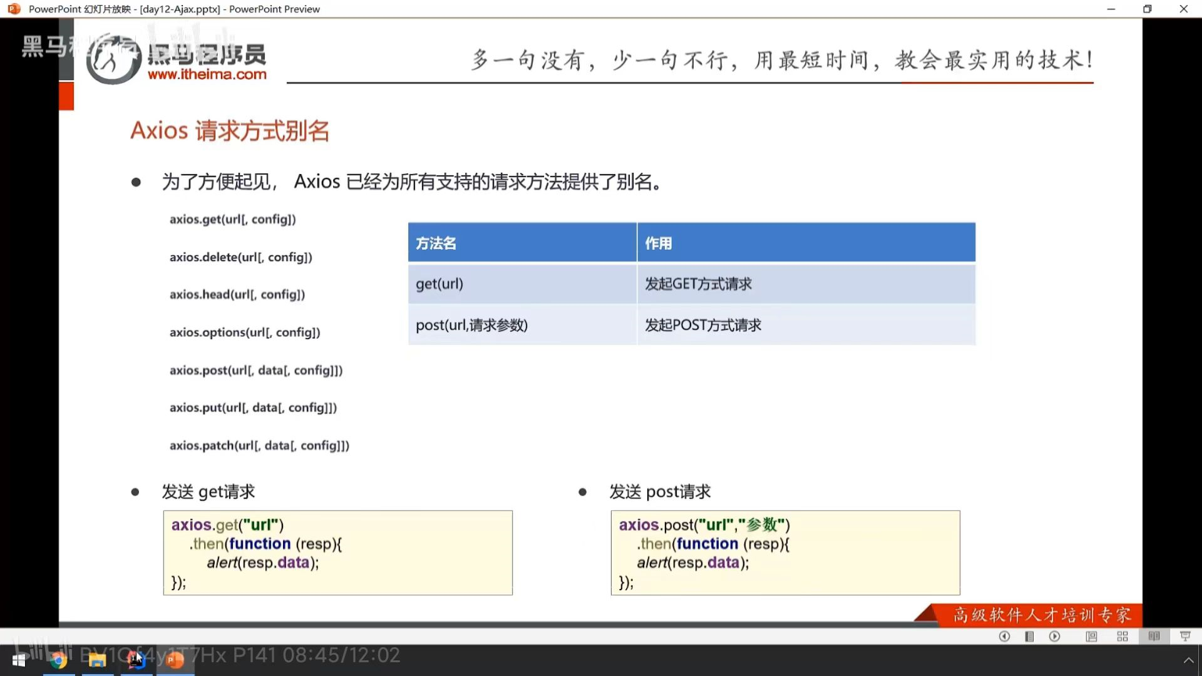
Task: Start Slide Show presentation icon
Action: (x=1185, y=636)
